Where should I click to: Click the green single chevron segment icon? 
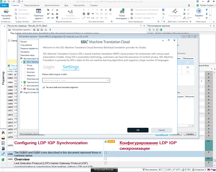point(184,10)
